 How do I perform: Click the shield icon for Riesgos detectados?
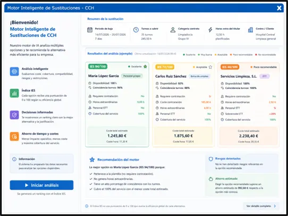coord(211,159)
